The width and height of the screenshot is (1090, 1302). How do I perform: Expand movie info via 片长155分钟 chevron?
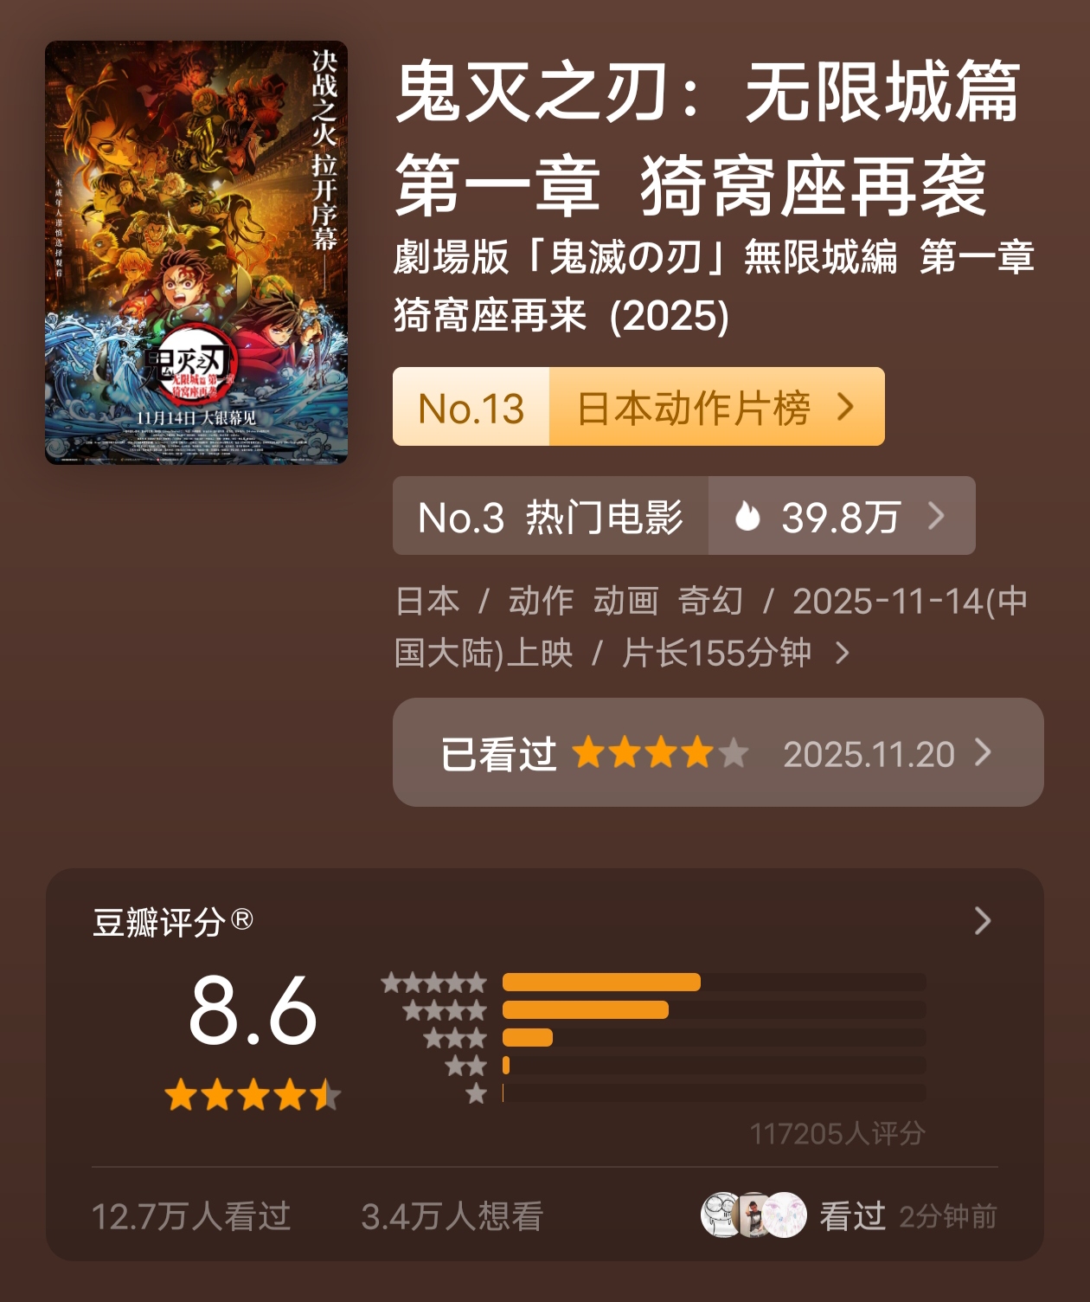click(x=843, y=653)
